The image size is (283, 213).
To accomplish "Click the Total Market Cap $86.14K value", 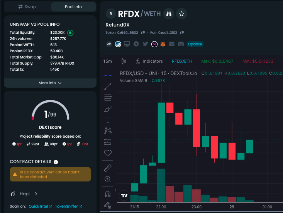I will pyautogui.click(x=57, y=57).
